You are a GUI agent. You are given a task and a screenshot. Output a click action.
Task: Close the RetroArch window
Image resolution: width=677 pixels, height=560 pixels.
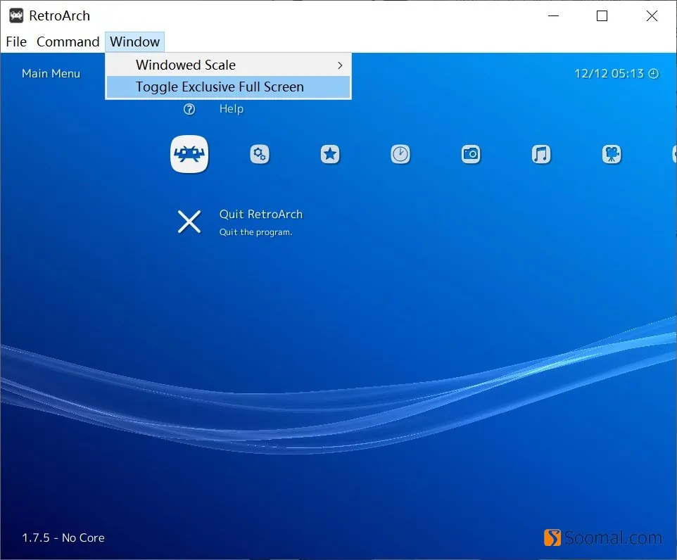tap(652, 16)
